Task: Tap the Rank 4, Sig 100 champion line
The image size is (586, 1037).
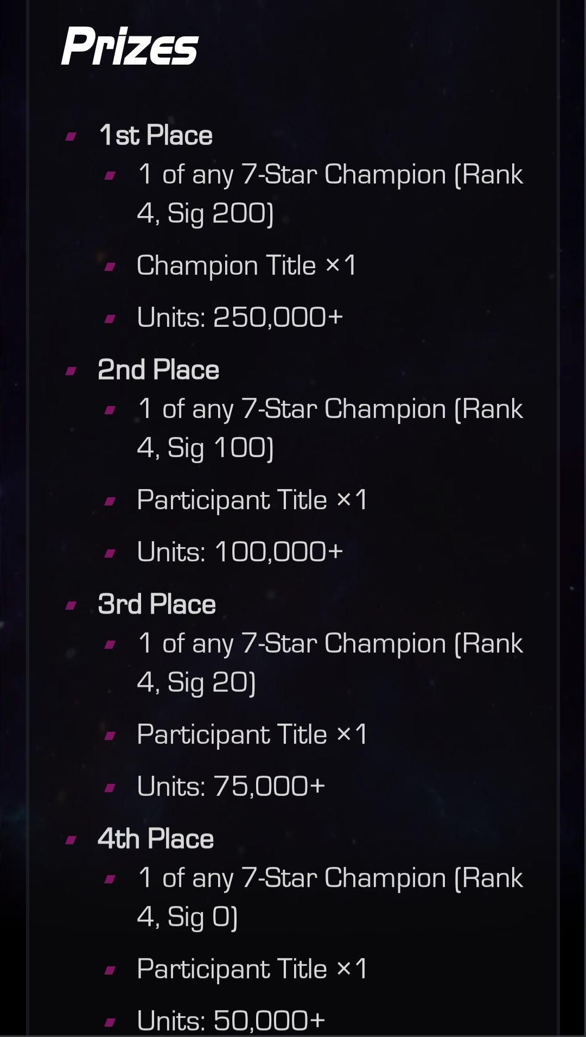Action: [330, 428]
